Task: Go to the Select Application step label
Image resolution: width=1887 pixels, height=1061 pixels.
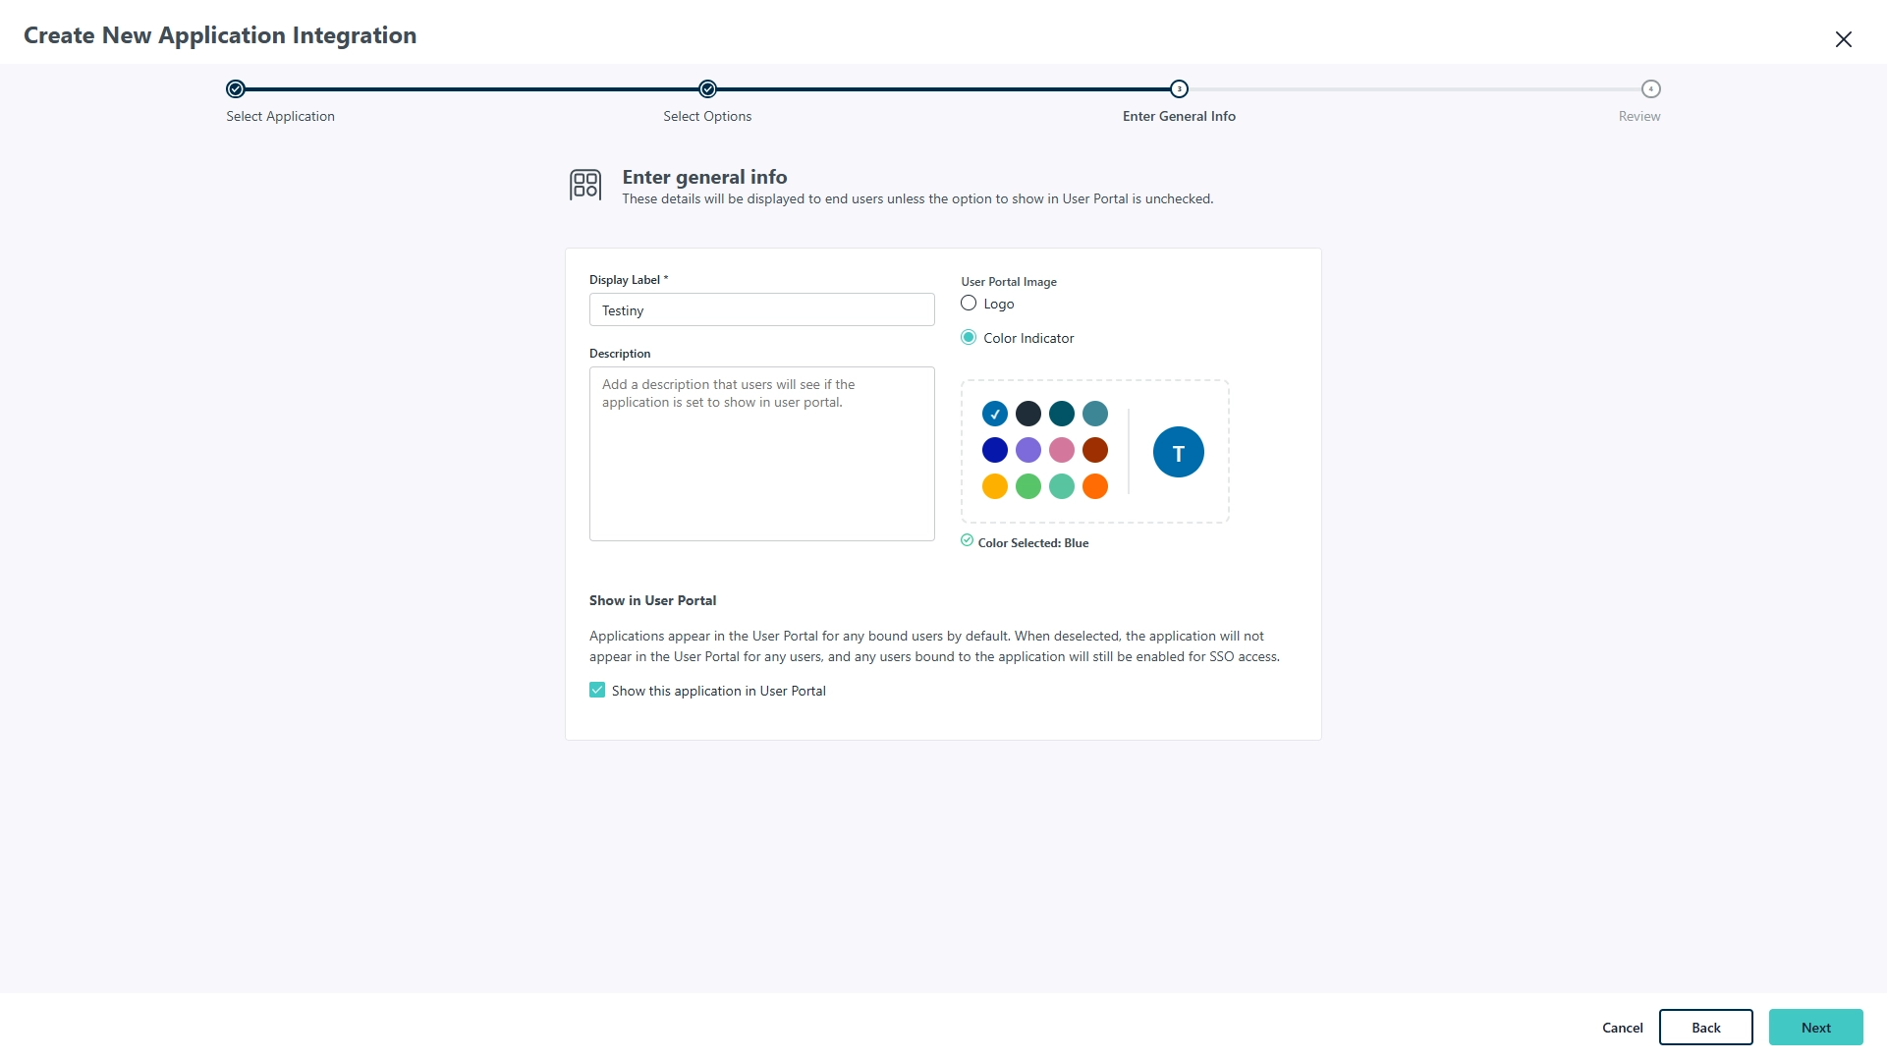Action: tap(280, 116)
